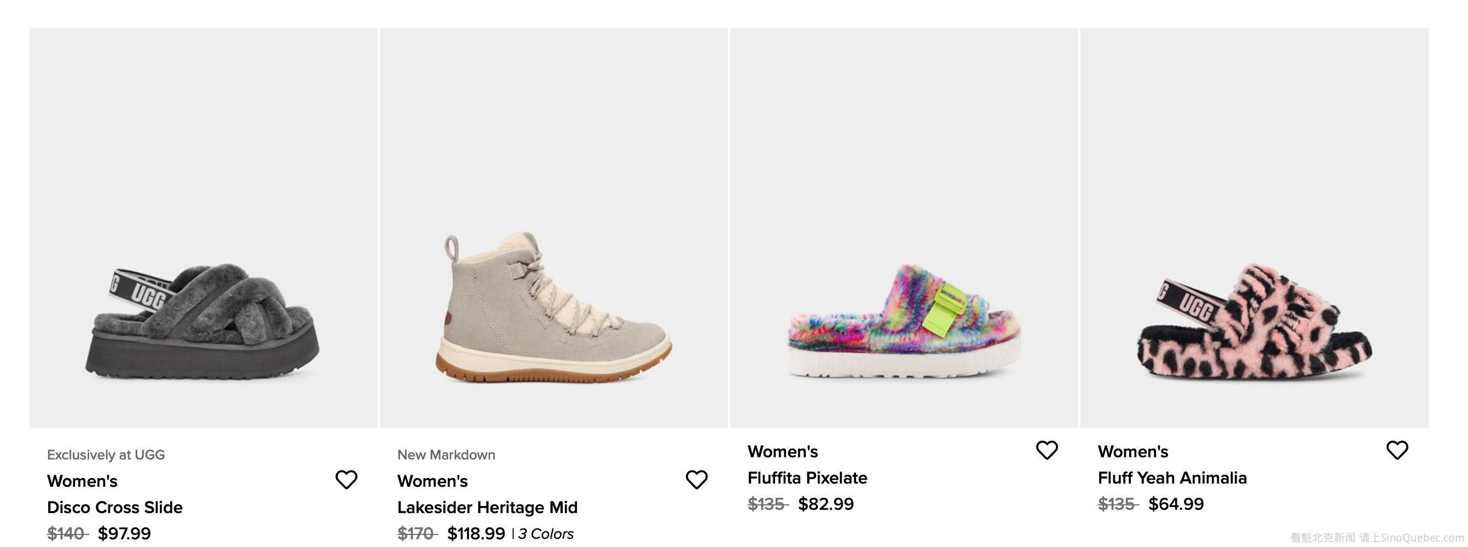
Task: Open the Fluffita Pixelate product name
Action: click(x=807, y=478)
